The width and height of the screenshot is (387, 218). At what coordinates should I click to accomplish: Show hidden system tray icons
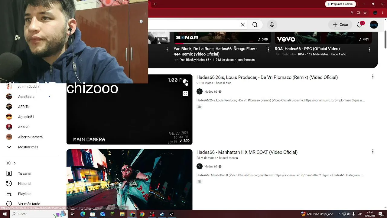339,214
